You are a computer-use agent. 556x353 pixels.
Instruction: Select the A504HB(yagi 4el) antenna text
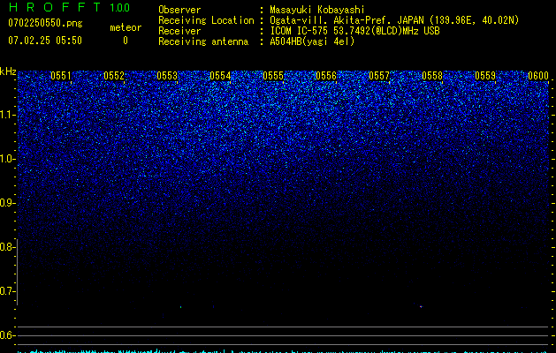click(312, 41)
